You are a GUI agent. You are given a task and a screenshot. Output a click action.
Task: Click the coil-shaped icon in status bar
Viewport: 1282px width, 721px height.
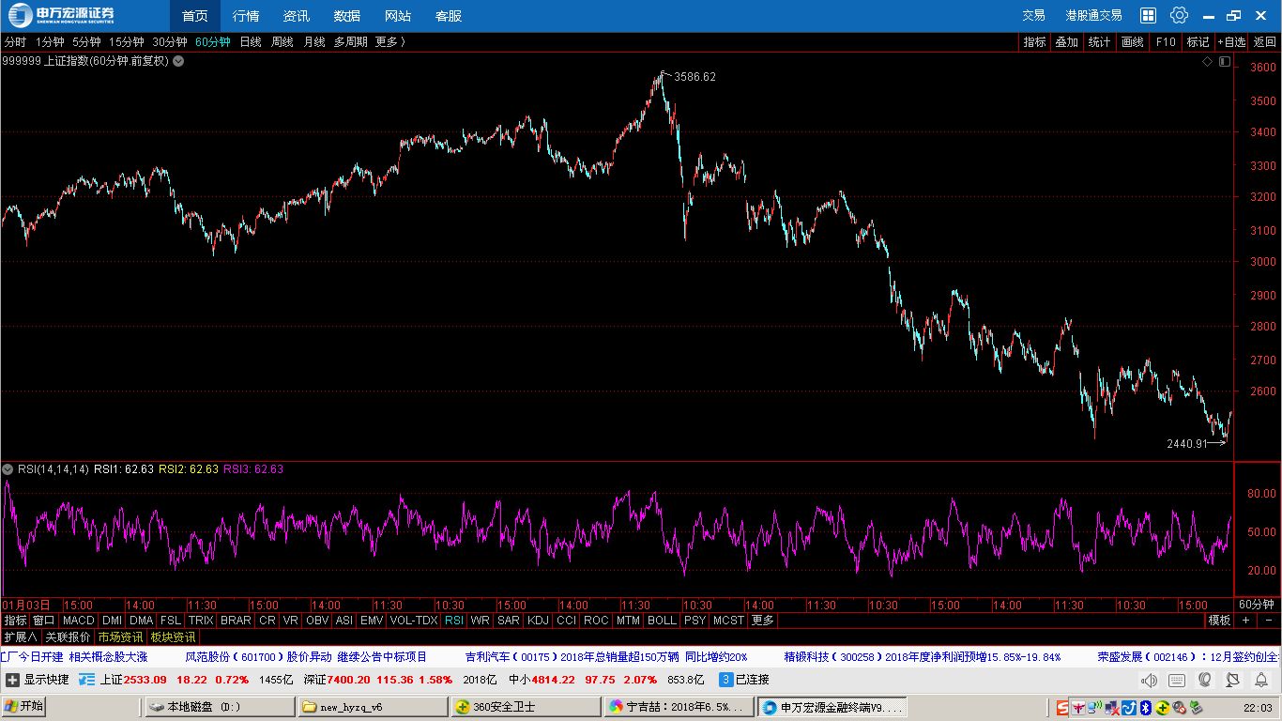point(1205,680)
